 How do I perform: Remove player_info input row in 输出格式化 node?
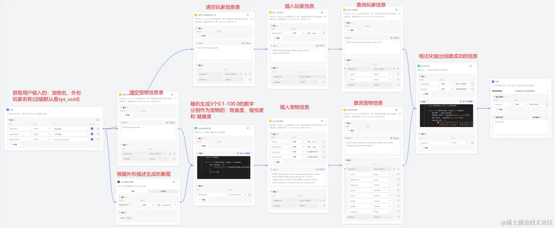(x=472, y=84)
